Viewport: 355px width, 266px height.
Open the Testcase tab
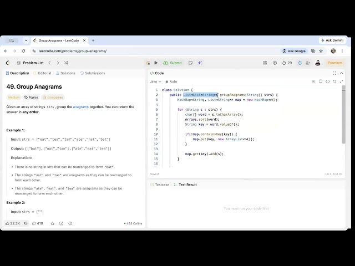point(160,185)
